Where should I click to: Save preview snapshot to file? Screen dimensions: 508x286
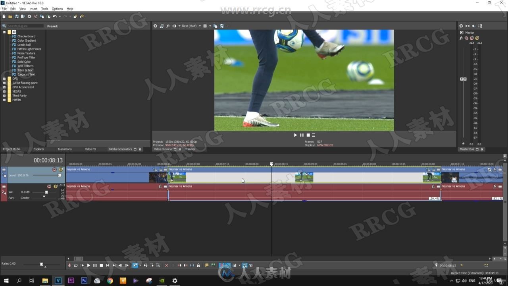(x=221, y=26)
